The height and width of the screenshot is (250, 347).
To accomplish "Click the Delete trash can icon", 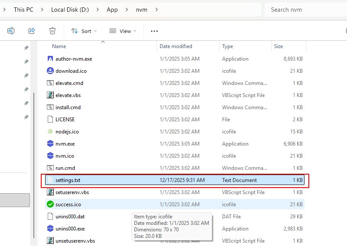I will pyautogui.click(x=52, y=31).
